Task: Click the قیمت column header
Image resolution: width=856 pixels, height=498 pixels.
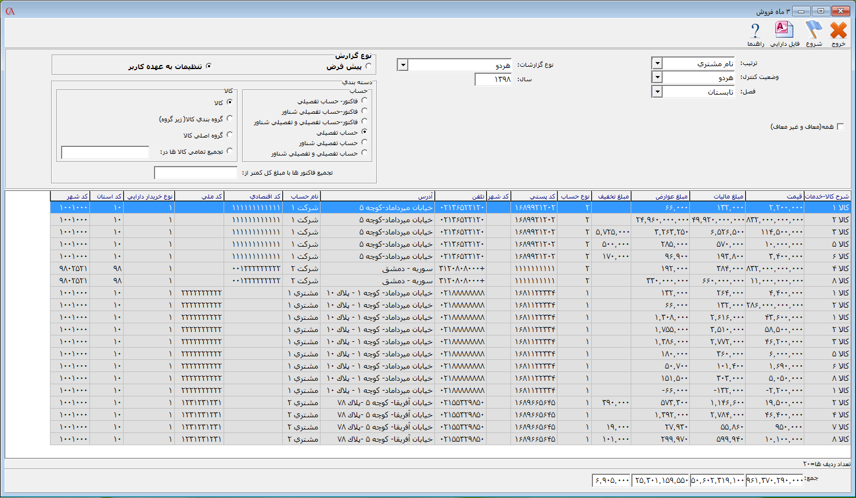Action: coord(774,196)
